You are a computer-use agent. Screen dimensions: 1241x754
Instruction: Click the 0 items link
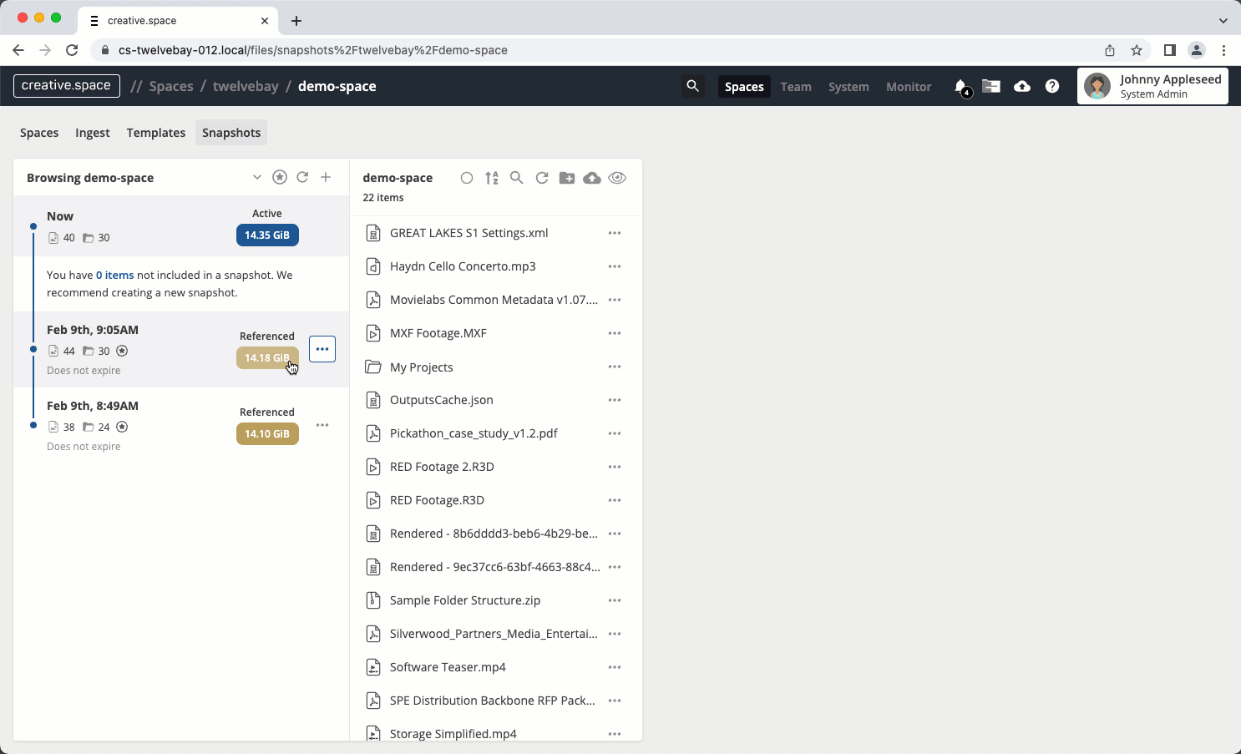114,275
